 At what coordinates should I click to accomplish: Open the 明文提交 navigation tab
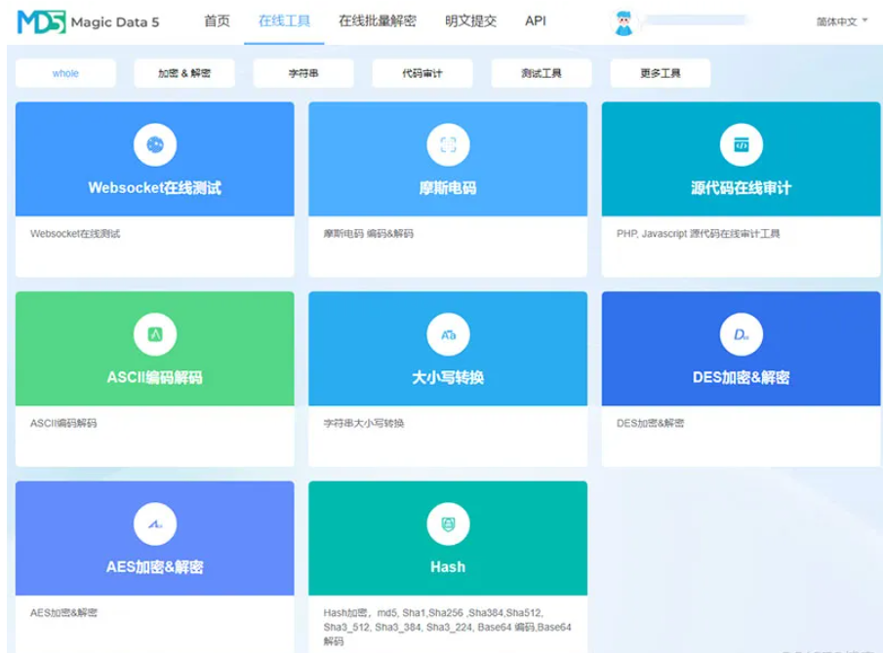click(x=471, y=20)
